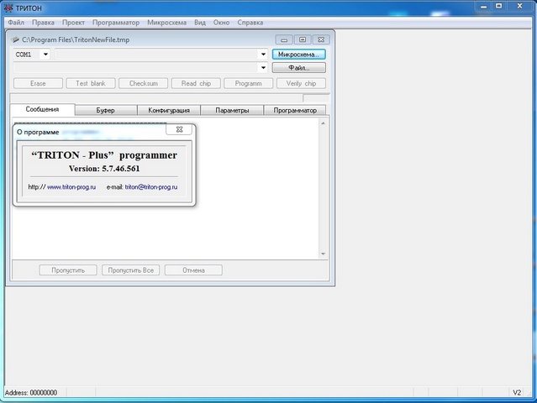Image resolution: width=537 pixels, height=403 pixels.
Task: Click the progress bar below operation buttons
Action: [x=156, y=98]
